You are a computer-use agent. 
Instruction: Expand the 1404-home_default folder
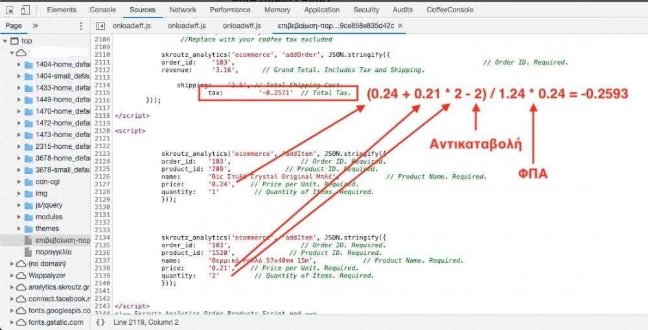tap(19, 64)
